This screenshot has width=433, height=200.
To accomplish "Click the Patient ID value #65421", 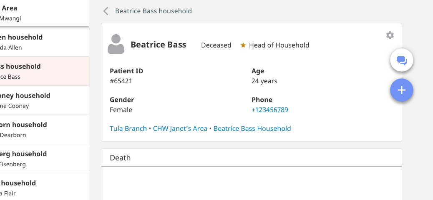I will pyautogui.click(x=121, y=81).
